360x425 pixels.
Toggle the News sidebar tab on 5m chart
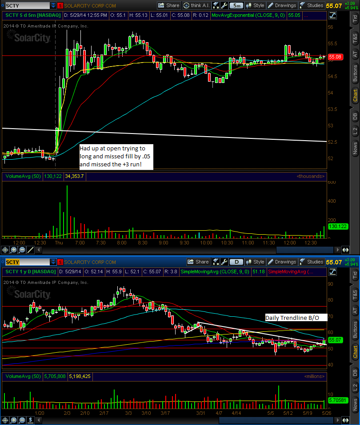[355, 148]
